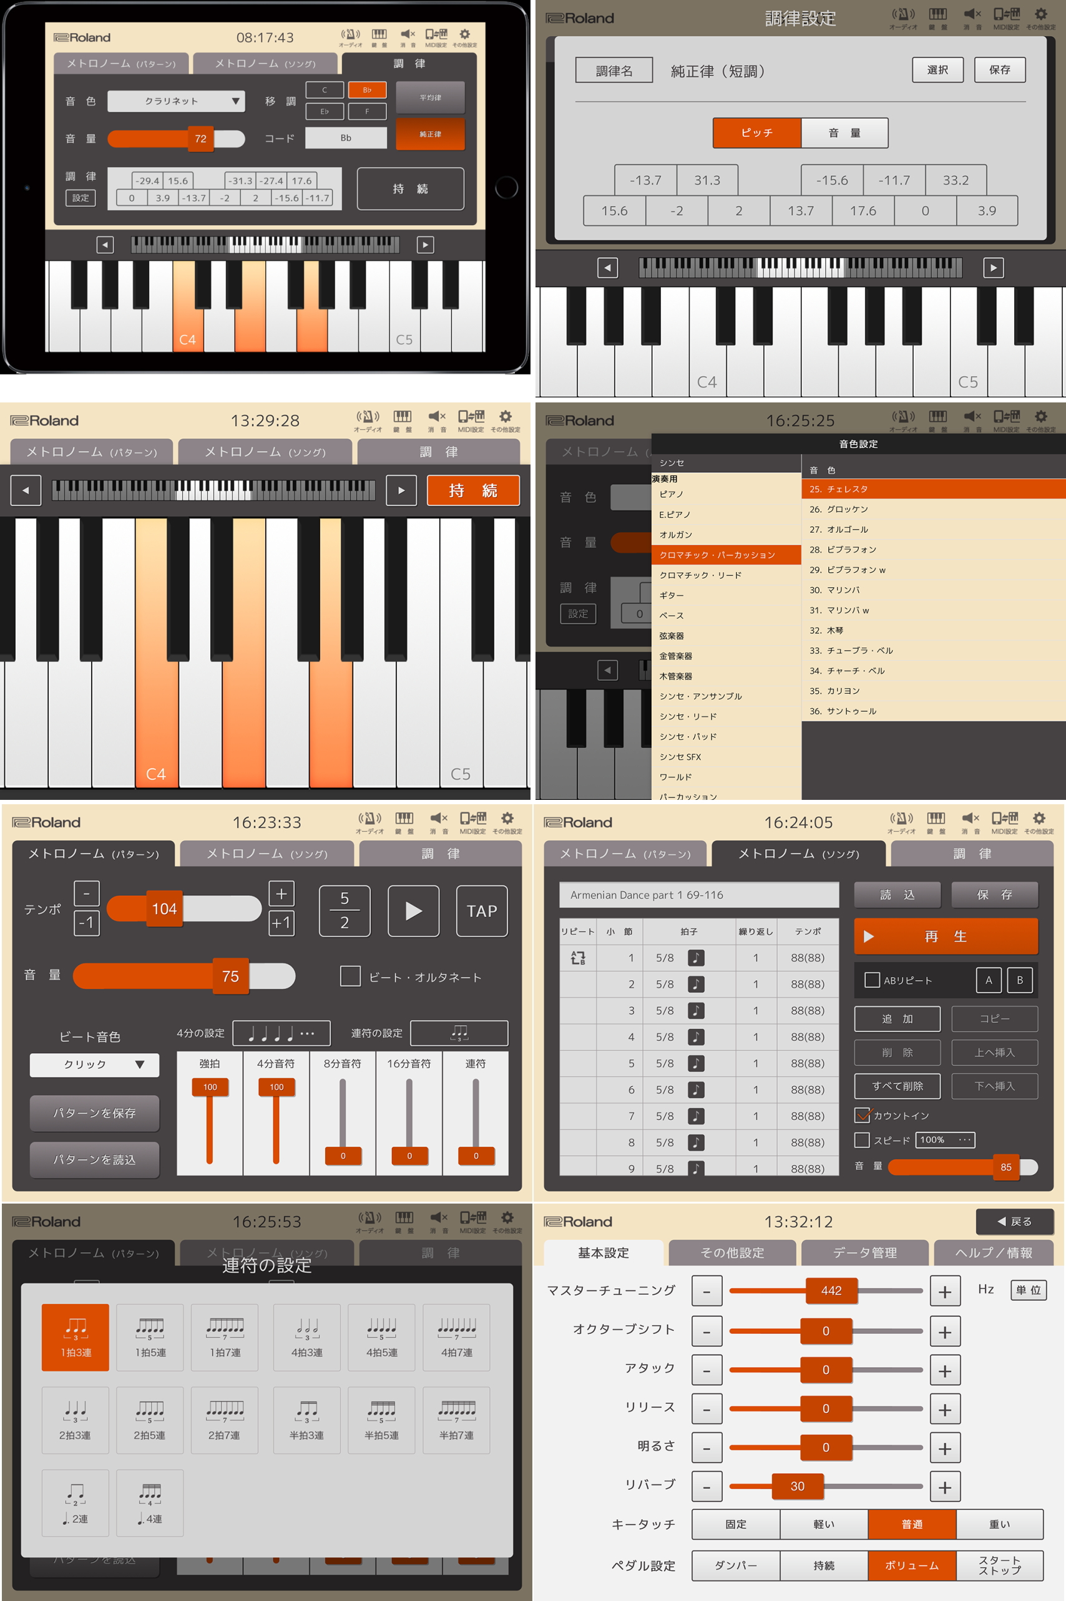Screen dimensions: 1066x1601
Task: Enable the ビート・オルタネート checkbox
Action: click(x=350, y=976)
